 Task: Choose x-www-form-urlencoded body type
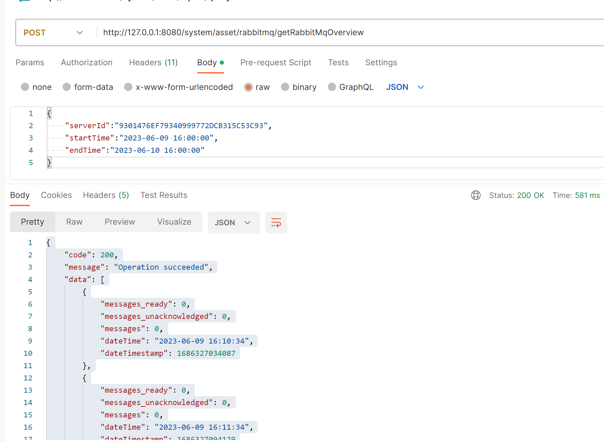coord(128,87)
